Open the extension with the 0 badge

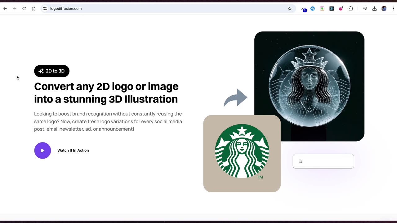[304, 9]
